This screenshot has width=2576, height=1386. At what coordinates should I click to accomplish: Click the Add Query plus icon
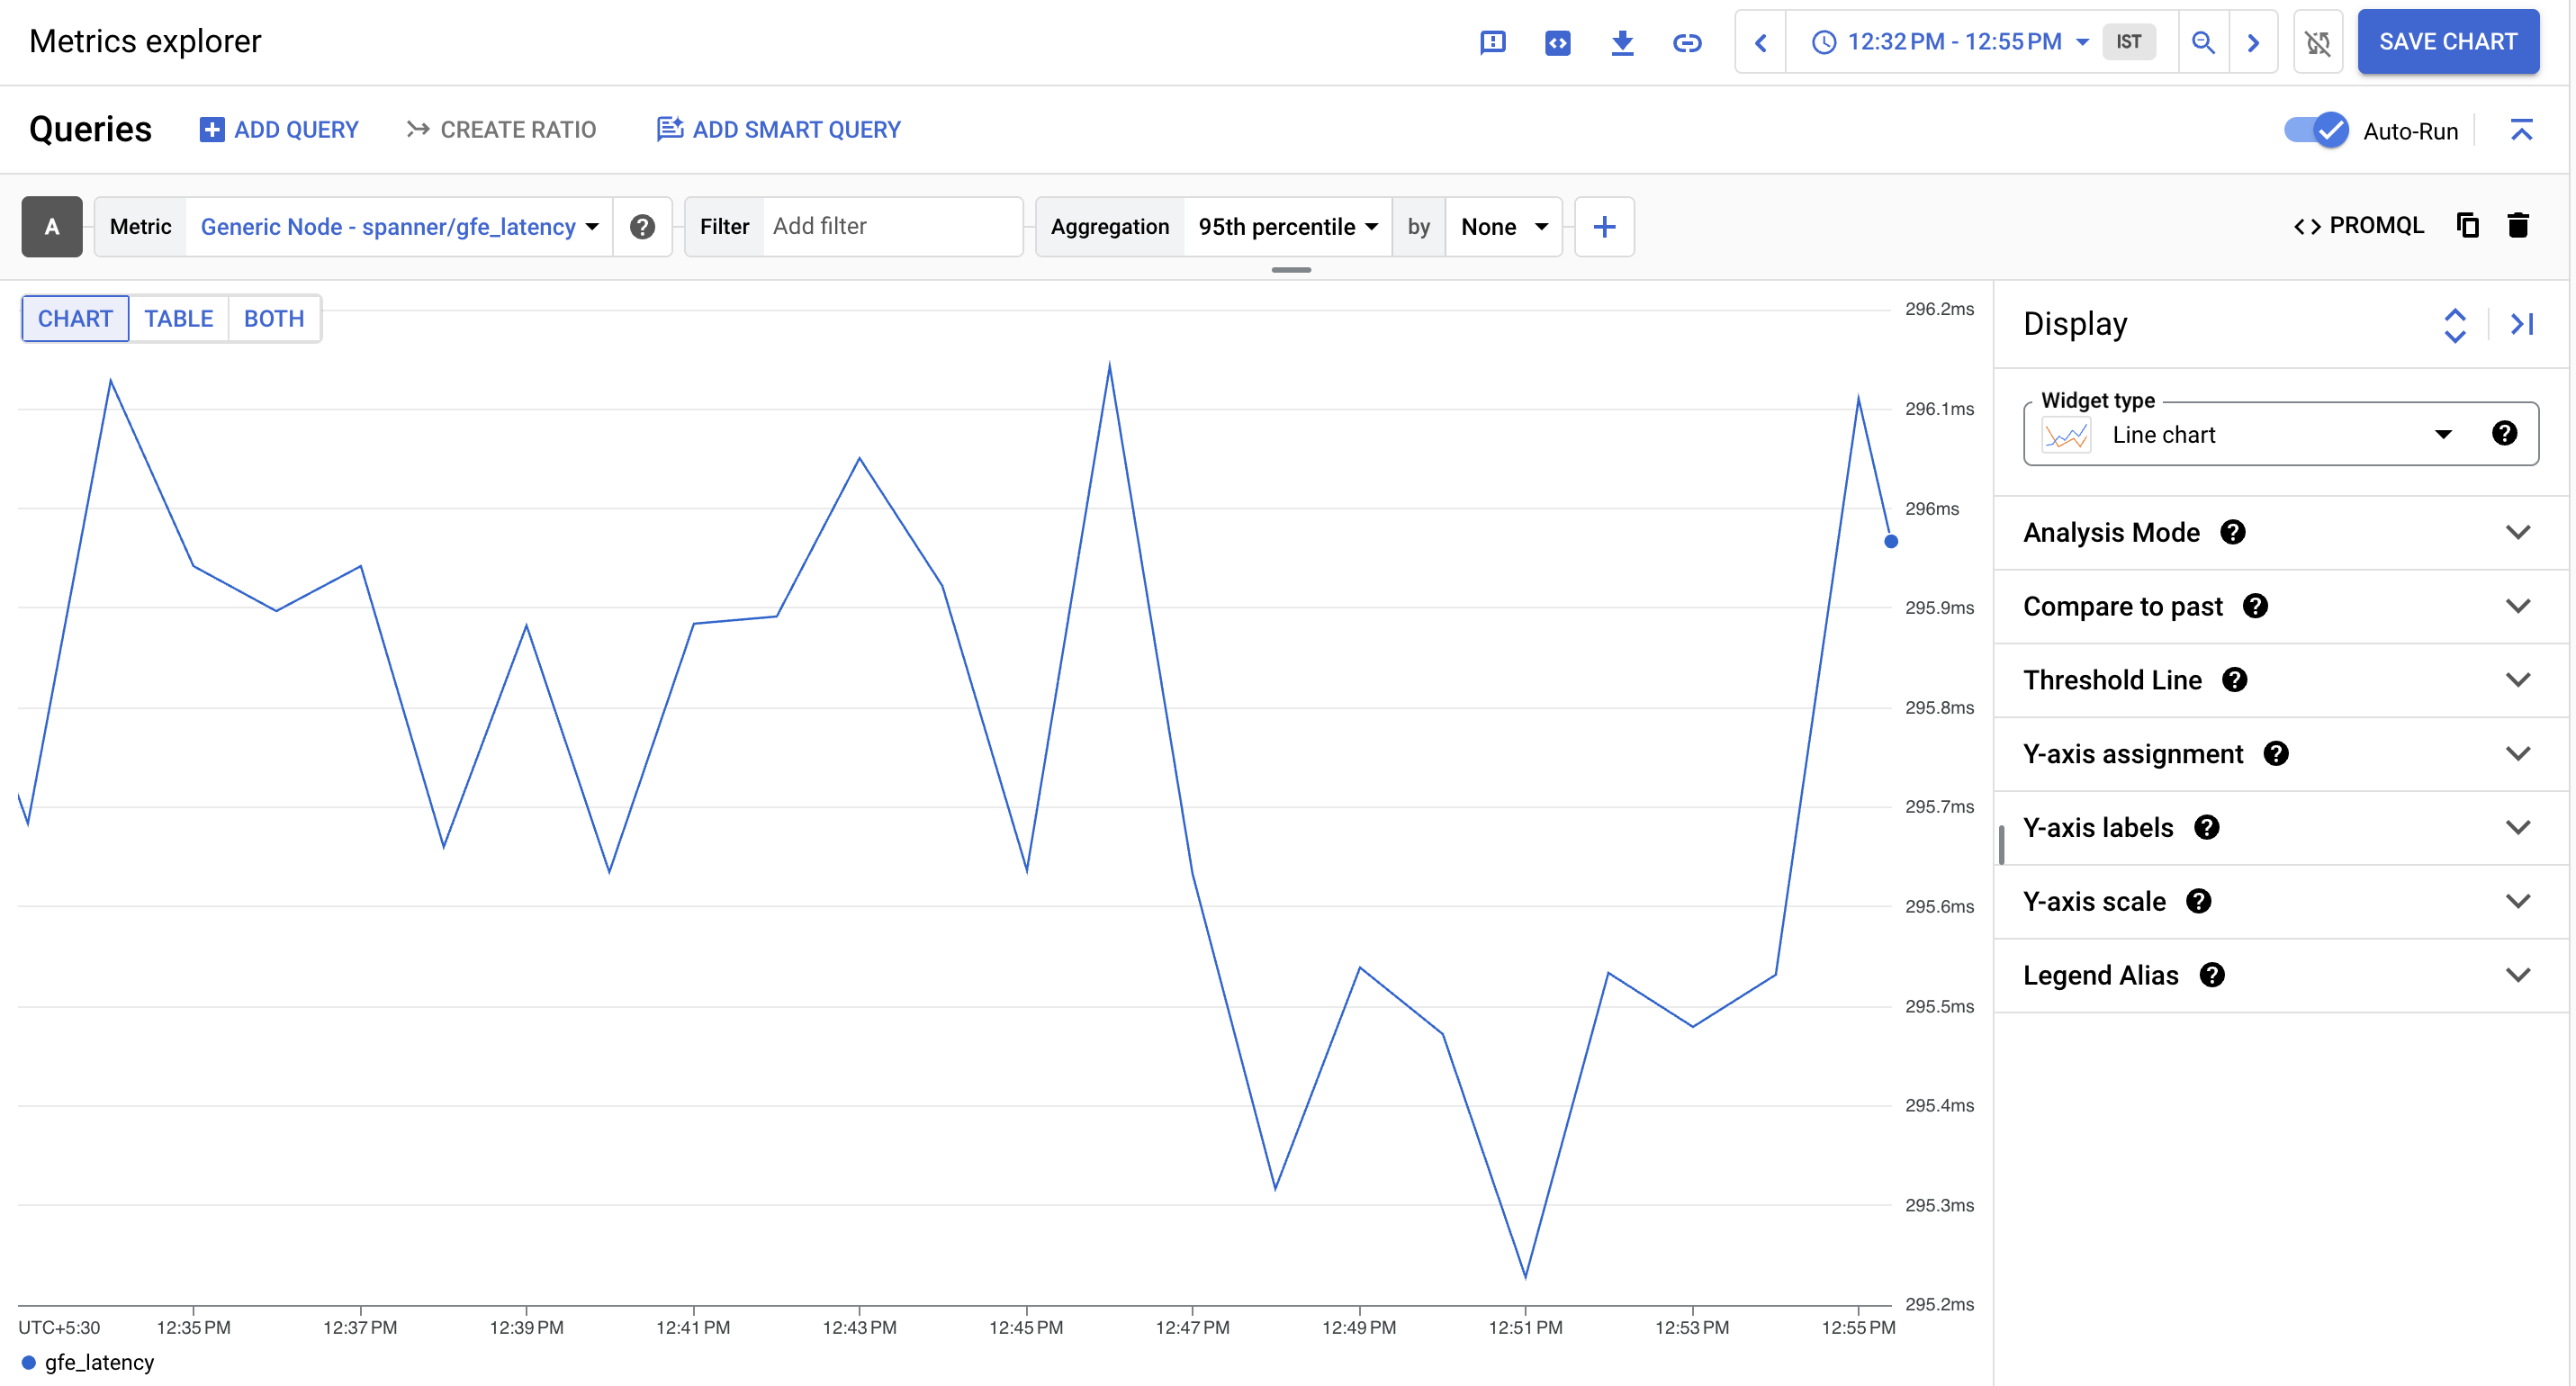click(x=208, y=130)
